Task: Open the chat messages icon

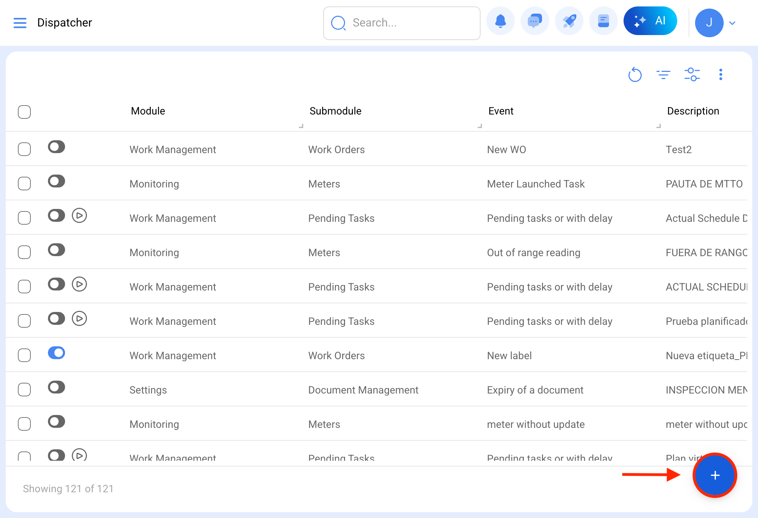Action: [535, 21]
